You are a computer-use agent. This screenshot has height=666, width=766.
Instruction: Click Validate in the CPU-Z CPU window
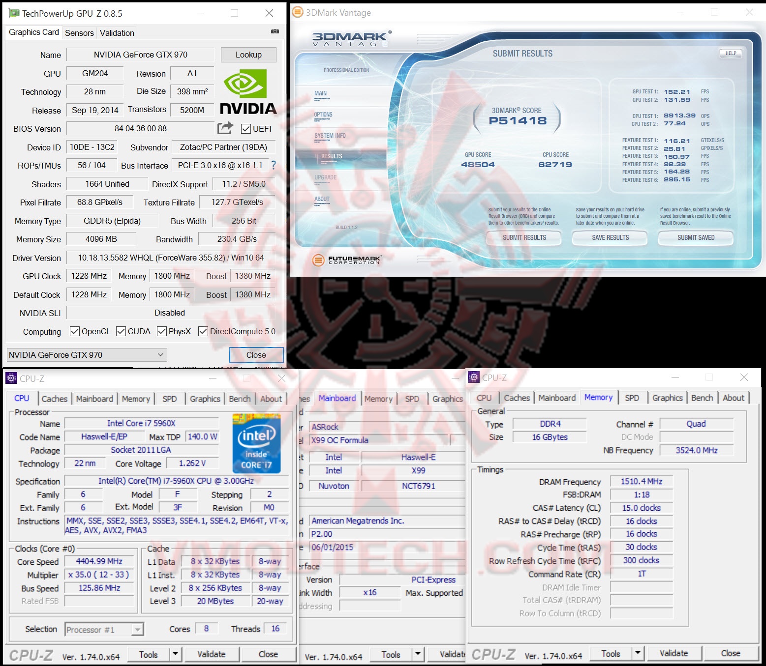pos(212,654)
